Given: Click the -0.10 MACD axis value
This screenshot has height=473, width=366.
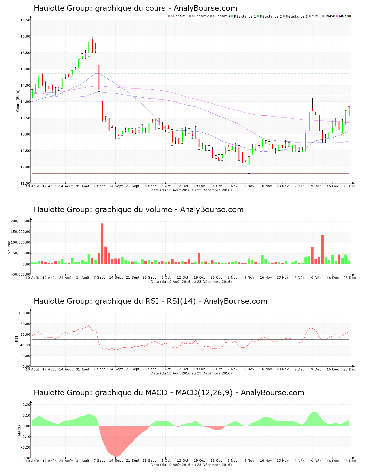Looking at the screenshot, I should pos(26,437).
